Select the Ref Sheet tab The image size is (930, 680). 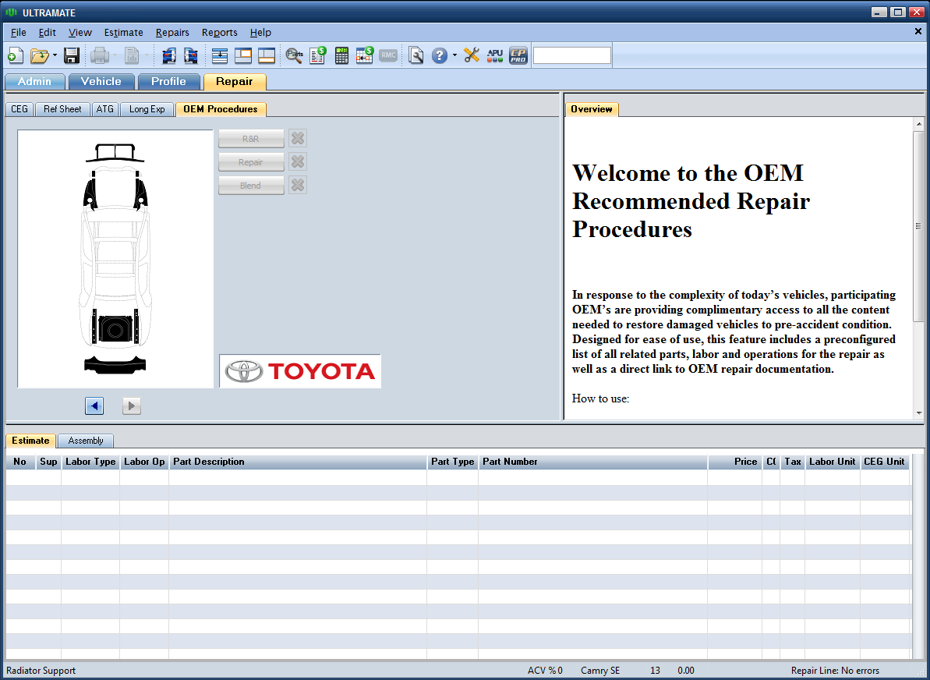[x=62, y=109]
